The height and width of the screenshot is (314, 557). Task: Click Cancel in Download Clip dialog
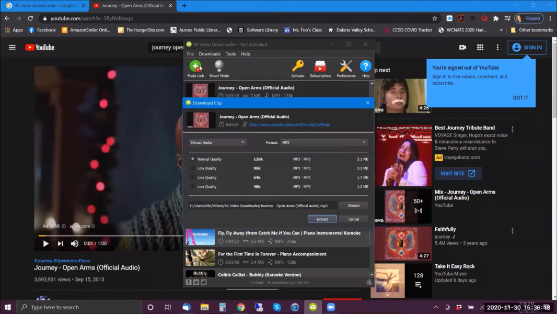click(x=353, y=219)
